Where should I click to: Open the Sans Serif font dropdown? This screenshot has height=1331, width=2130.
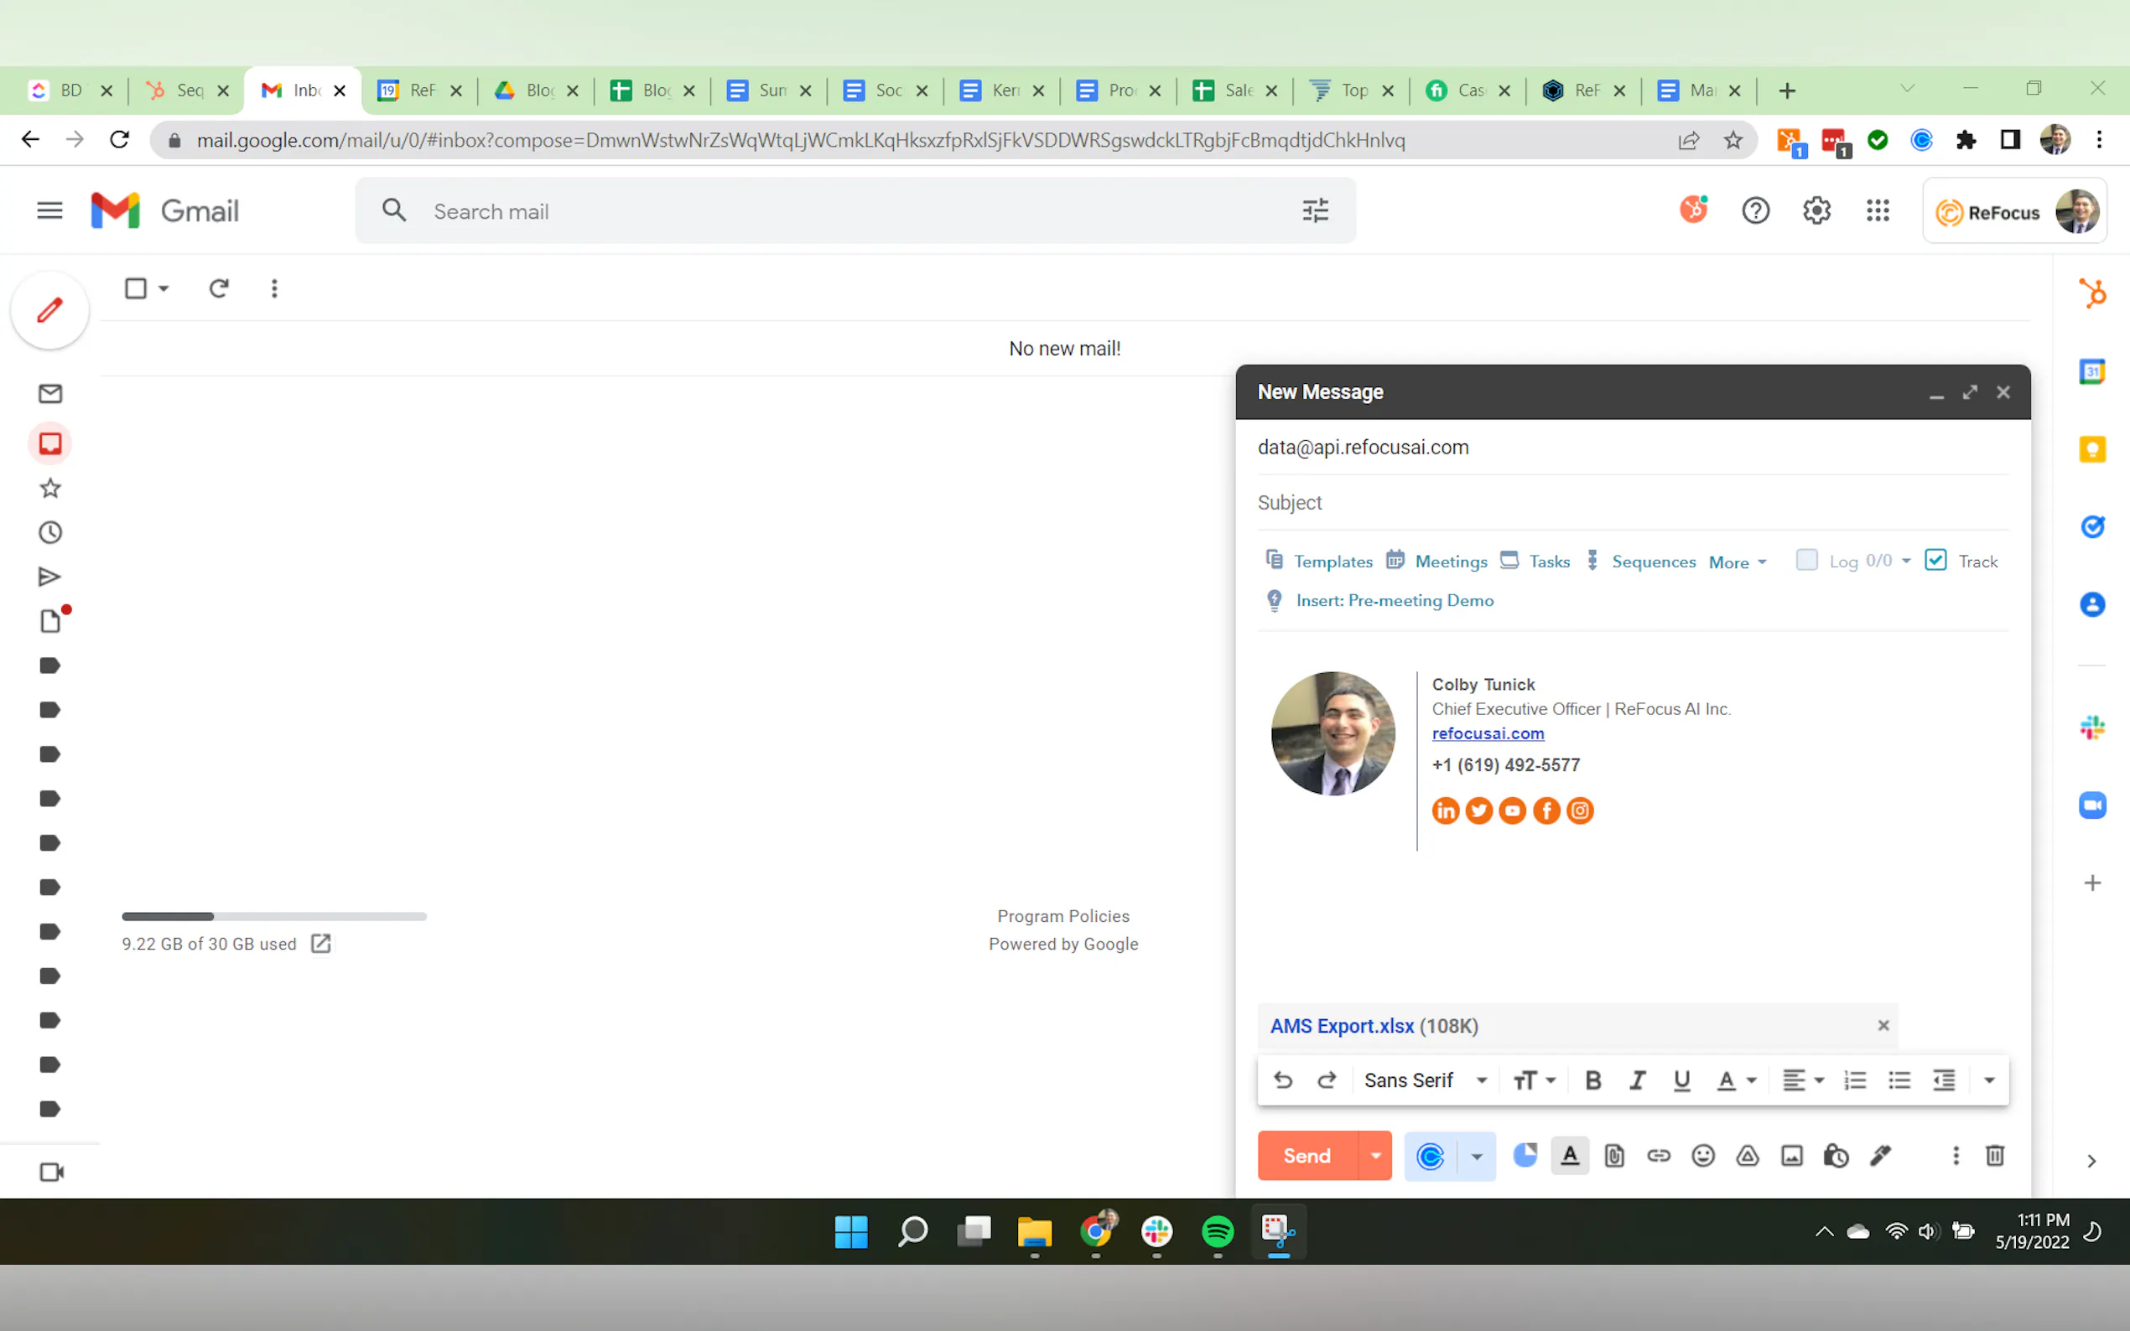(x=1425, y=1080)
